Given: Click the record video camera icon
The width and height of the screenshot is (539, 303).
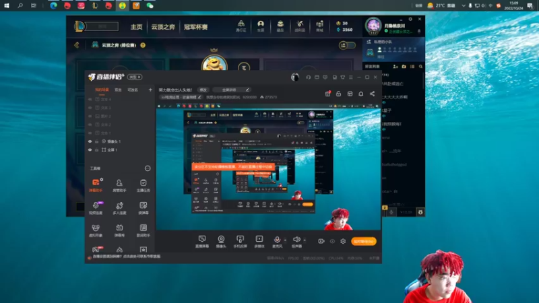Looking at the screenshot, I should pos(321,241).
